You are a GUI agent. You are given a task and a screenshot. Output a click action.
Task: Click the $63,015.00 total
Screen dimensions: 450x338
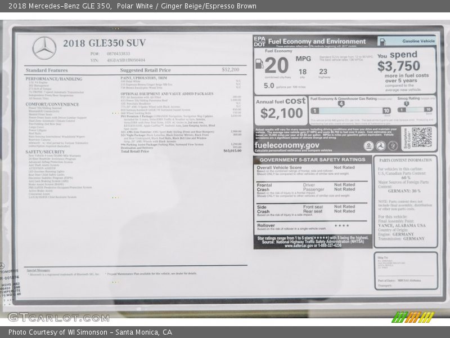[232, 150]
